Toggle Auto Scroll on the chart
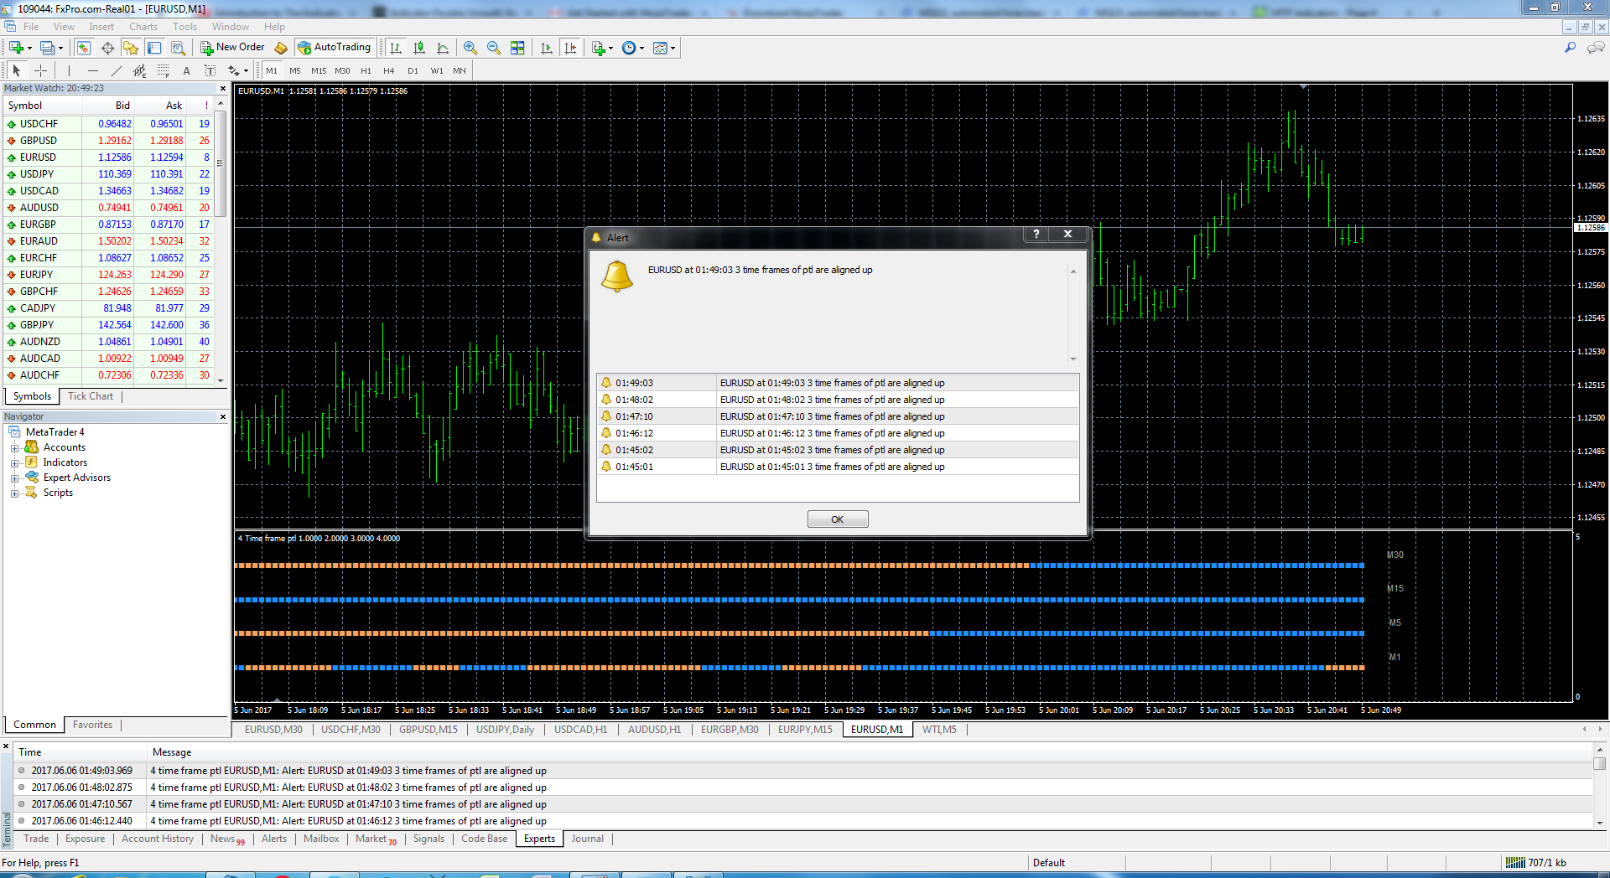Screen dimensions: 1610x878 547,48
